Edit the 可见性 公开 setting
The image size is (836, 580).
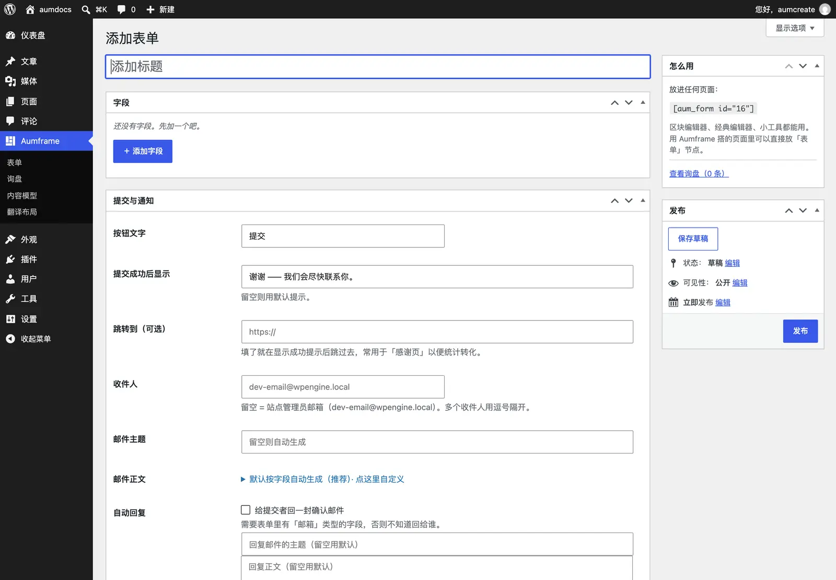(740, 283)
